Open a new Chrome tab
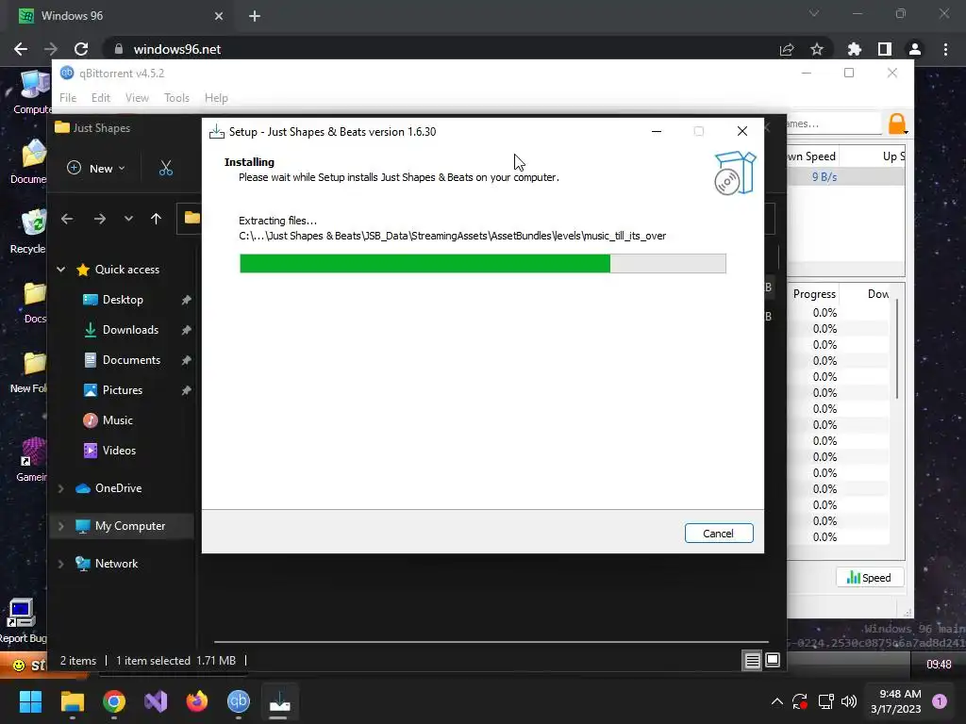966x724 pixels. pos(255,16)
